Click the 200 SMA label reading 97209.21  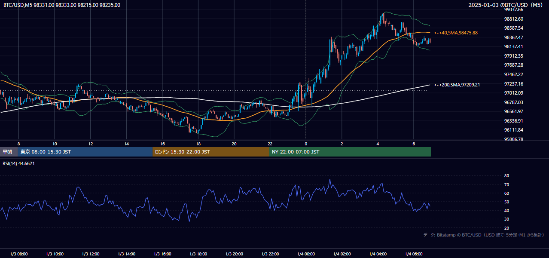click(457, 85)
